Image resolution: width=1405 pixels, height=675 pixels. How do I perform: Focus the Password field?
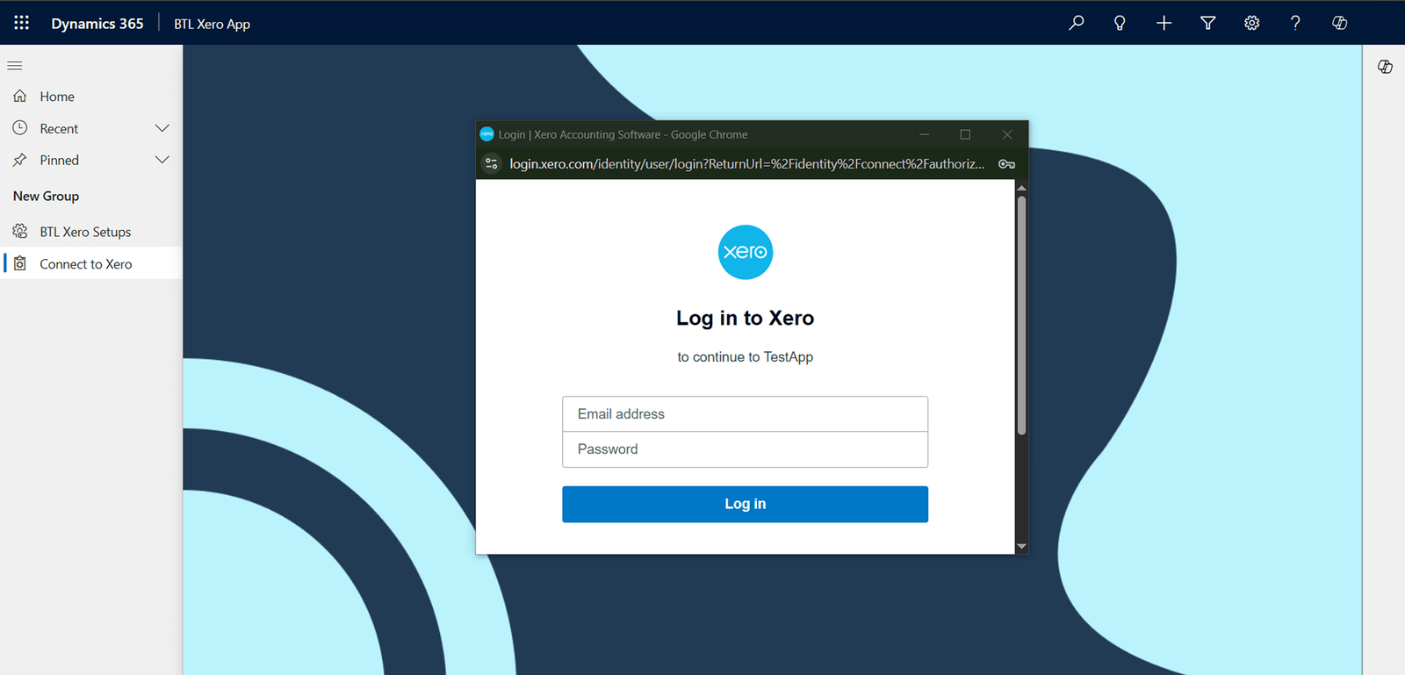click(x=745, y=449)
